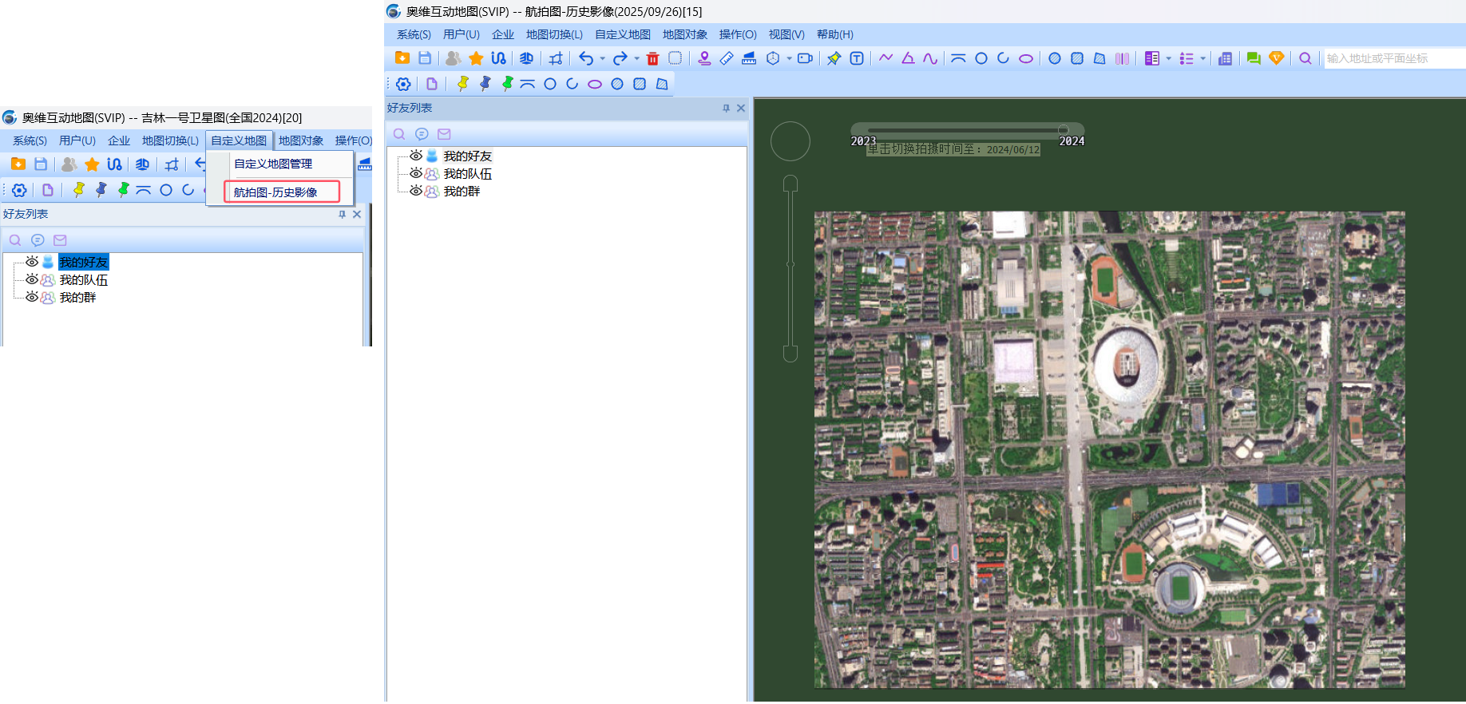This screenshot has height=704, width=1466.
Task: Select 航拍图-历史影像 menu entry
Action: [275, 192]
